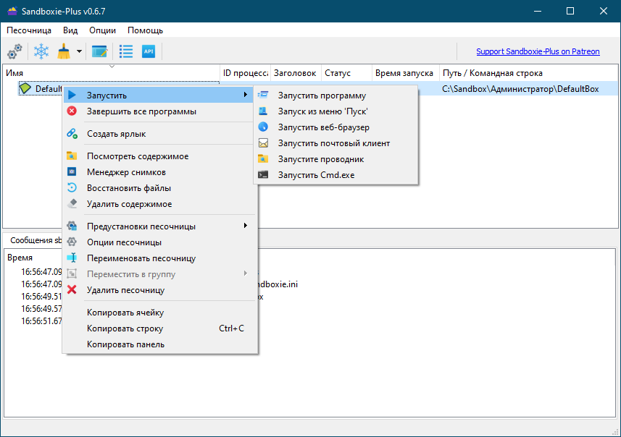Click the Путь / Командная строка column header

coord(528,73)
